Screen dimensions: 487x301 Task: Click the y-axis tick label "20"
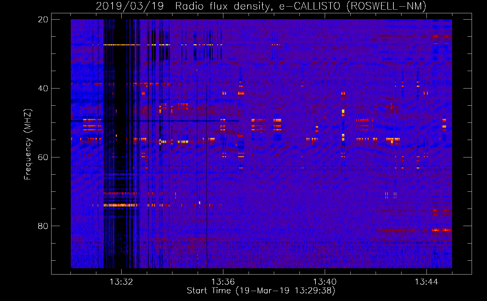pyautogui.click(x=43, y=20)
